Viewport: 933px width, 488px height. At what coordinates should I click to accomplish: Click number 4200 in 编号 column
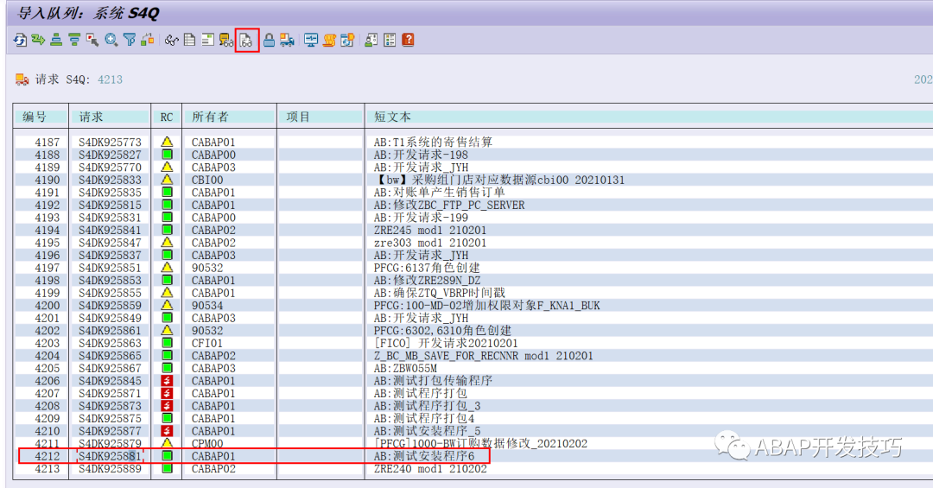(x=47, y=306)
